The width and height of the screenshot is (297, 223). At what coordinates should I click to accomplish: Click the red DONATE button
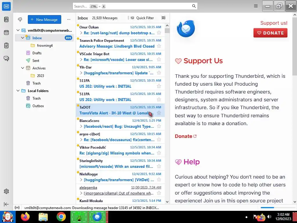click(x=270, y=33)
